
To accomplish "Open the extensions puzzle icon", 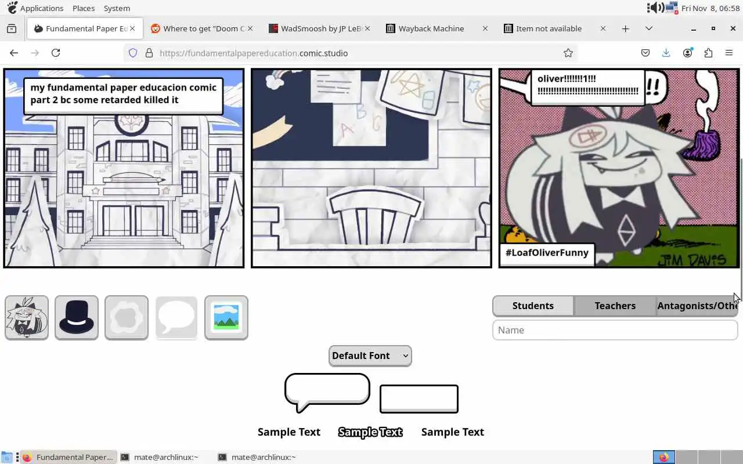I will click(708, 53).
